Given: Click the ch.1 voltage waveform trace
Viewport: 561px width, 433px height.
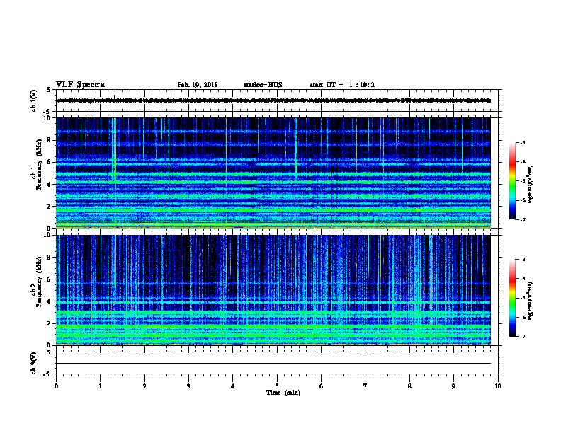Looking at the screenshot, I should 273,100.
